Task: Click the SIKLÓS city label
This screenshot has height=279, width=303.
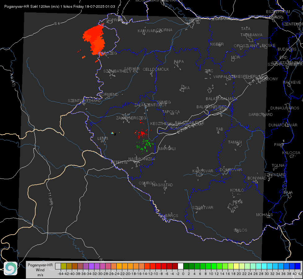Action: click(240, 230)
